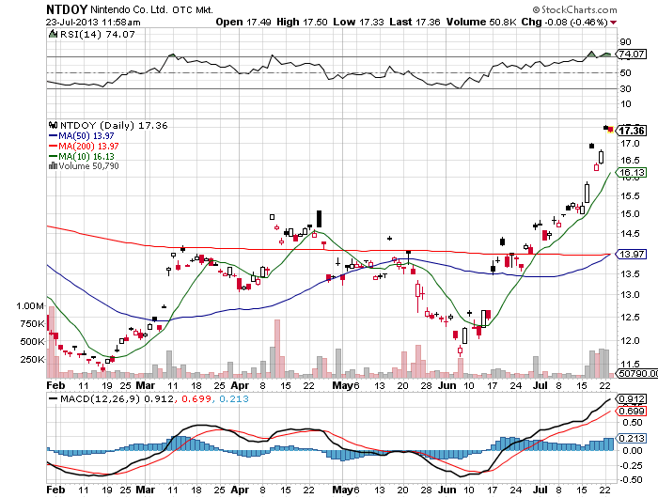Click the Mar label under the MACD panel

coord(146,490)
